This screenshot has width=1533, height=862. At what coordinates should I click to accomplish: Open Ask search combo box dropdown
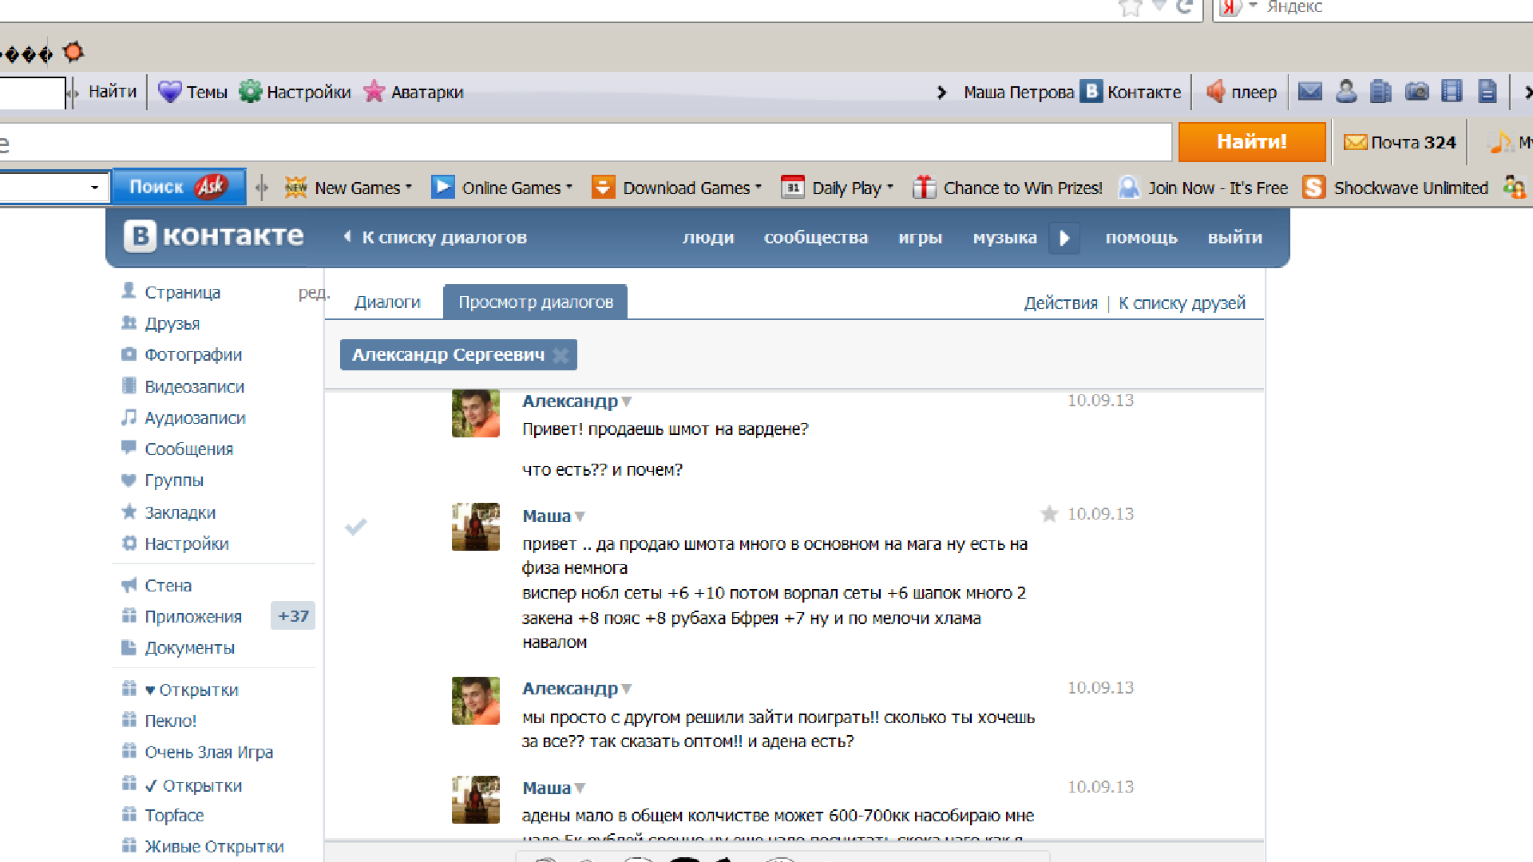pyautogui.click(x=94, y=188)
